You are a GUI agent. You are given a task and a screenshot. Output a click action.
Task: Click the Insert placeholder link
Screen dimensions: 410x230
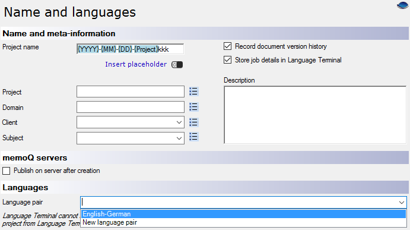tap(136, 64)
